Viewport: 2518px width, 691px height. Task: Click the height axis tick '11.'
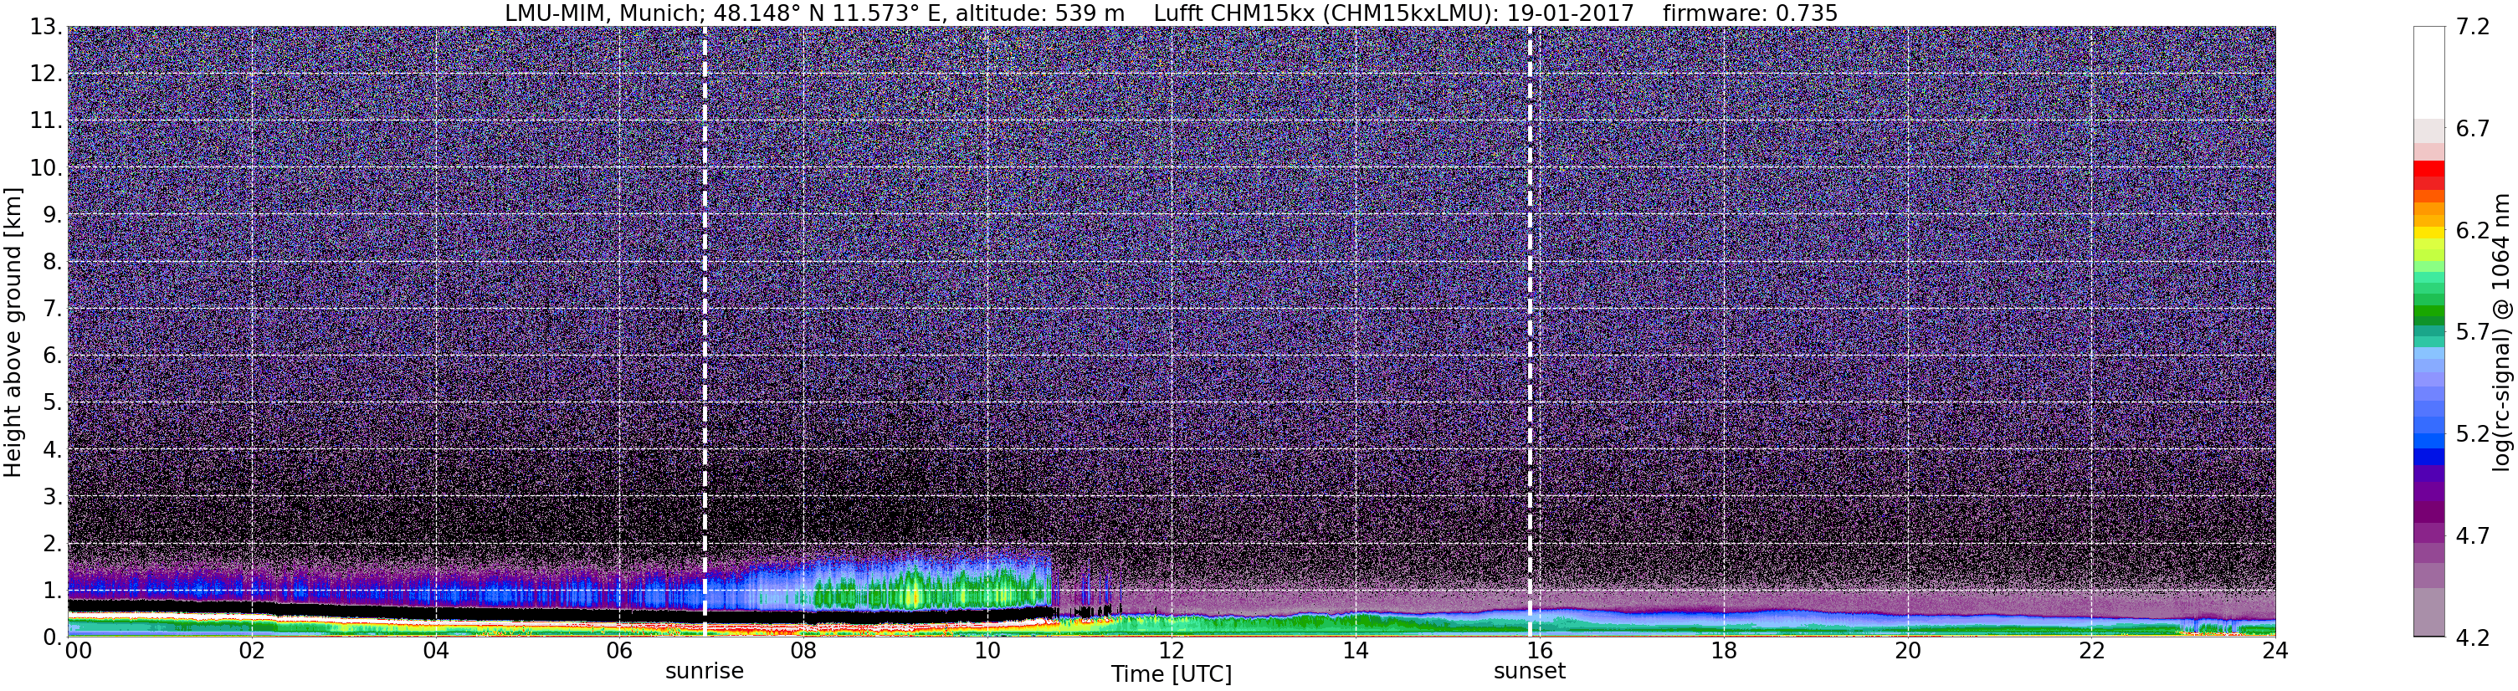pyautogui.click(x=46, y=120)
